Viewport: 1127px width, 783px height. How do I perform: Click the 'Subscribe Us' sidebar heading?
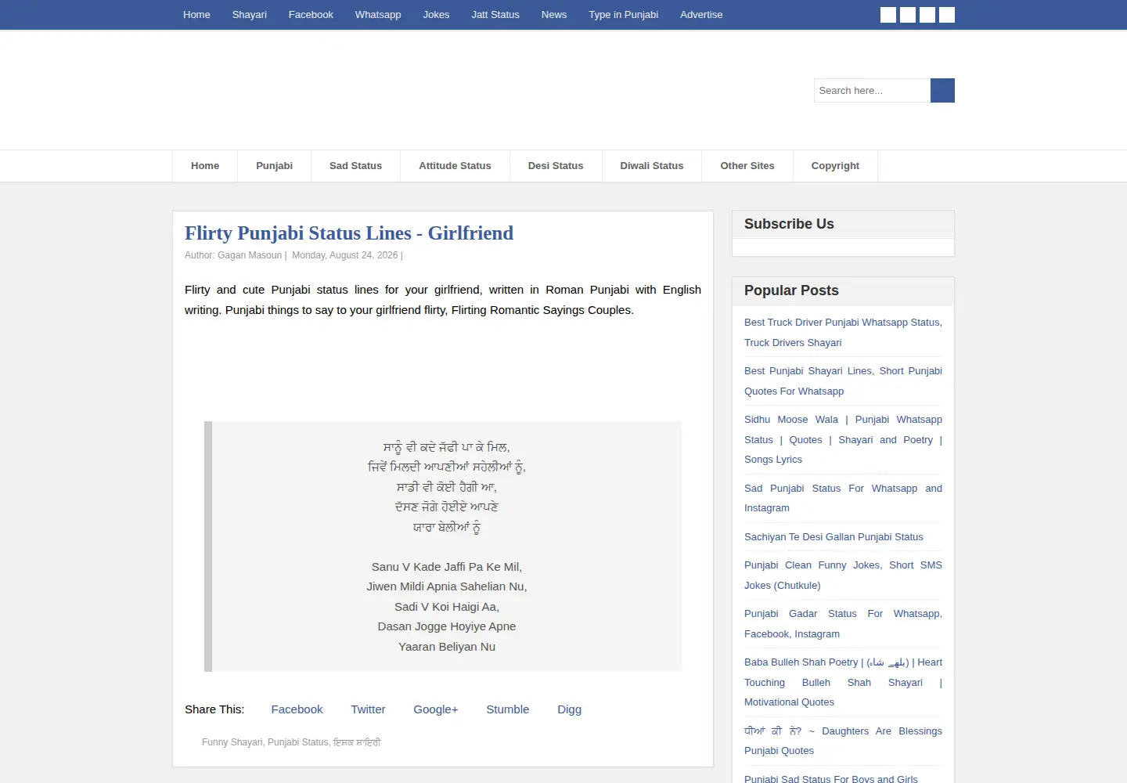[x=789, y=224]
